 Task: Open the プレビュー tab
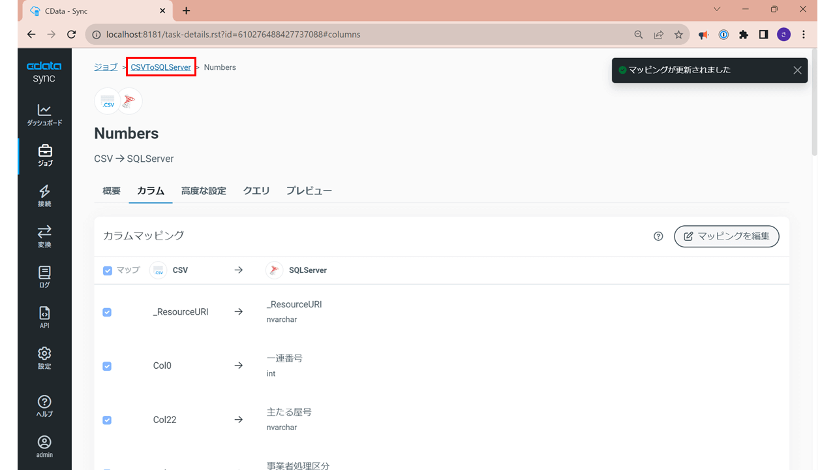pyautogui.click(x=309, y=191)
